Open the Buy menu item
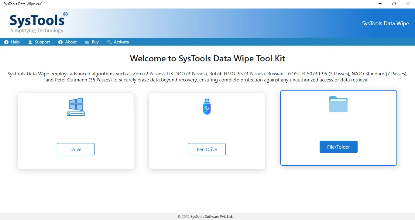This screenshot has height=220, width=415. [x=92, y=42]
